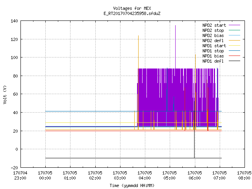Click the x-axis tick 170705 00:00
This screenshot has width=252, height=189.
point(45,176)
